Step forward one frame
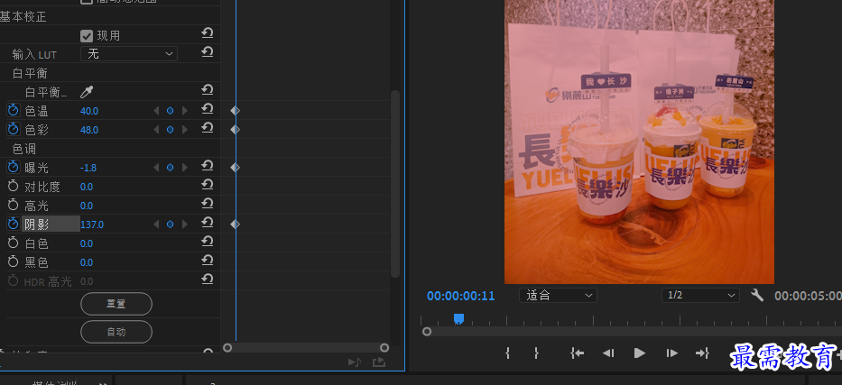 (671, 353)
